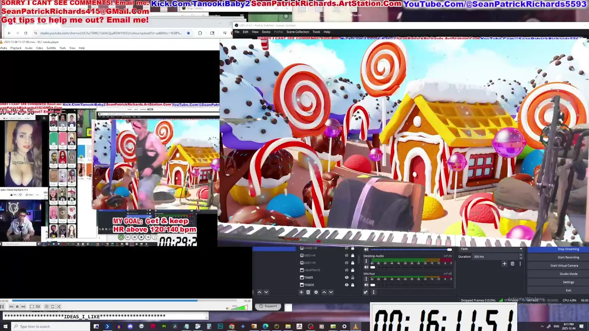Viewport: 589px width, 331px height.
Task: Open the Fade transition dropdown
Action: click(491, 249)
